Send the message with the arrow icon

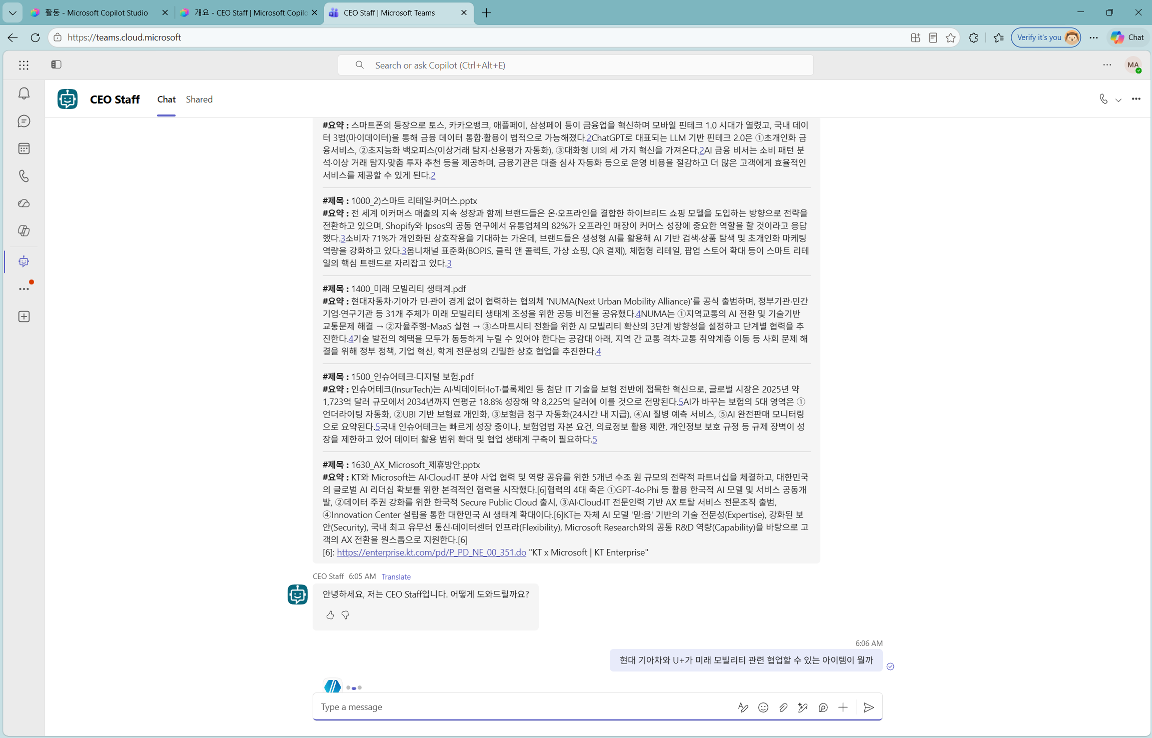point(869,707)
